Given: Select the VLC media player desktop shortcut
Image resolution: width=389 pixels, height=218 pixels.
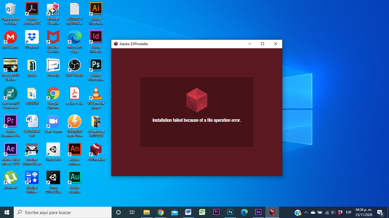Looking at the screenshot, I should [96, 98].
